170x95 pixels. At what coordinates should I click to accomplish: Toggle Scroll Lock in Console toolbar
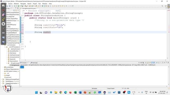[x=148, y=63]
